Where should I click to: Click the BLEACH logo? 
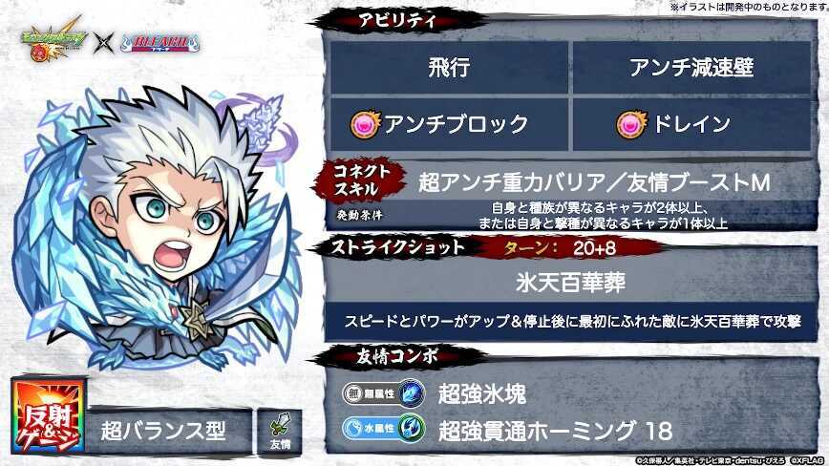[x=160, y=43]
